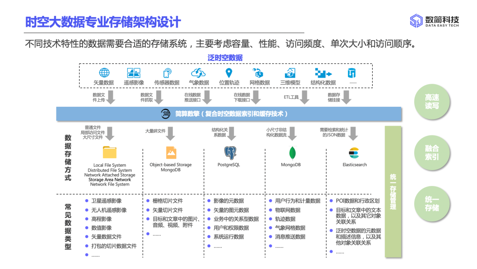This screenshot has width=477, height=269.
Task: Select the 遥感影像 imagery icon
Action: pos(133,73)
